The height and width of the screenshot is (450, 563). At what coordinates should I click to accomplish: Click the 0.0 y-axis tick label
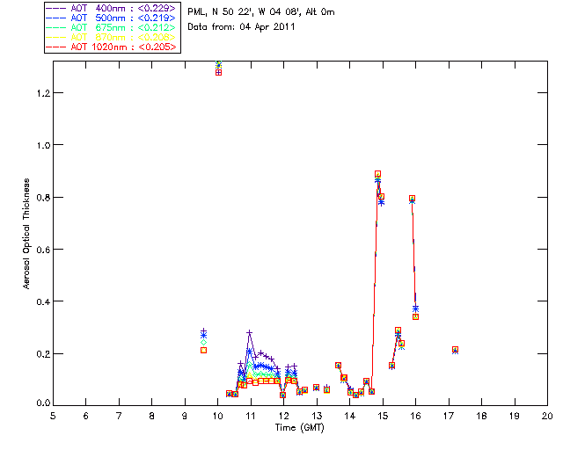[43, 403]
